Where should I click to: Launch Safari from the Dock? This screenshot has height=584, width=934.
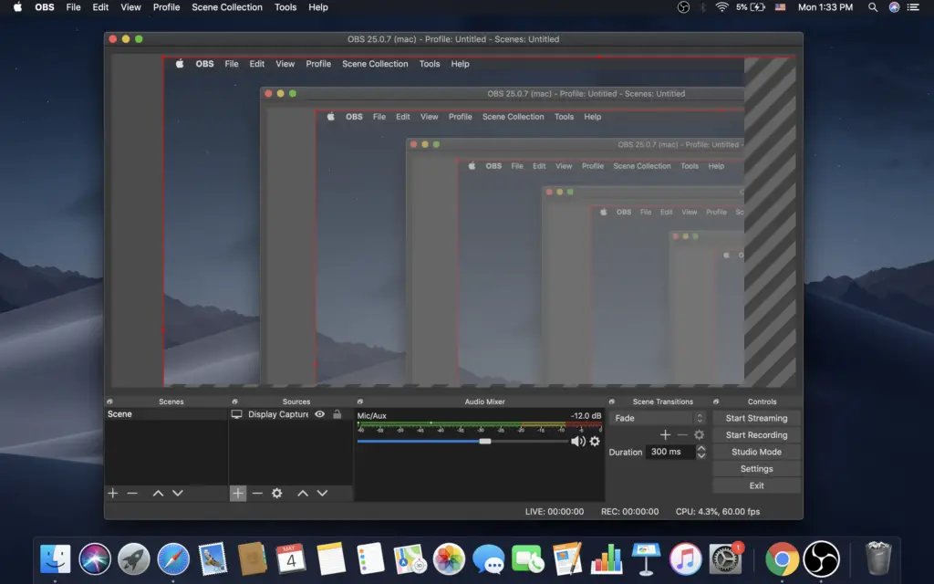click(173, 559)
